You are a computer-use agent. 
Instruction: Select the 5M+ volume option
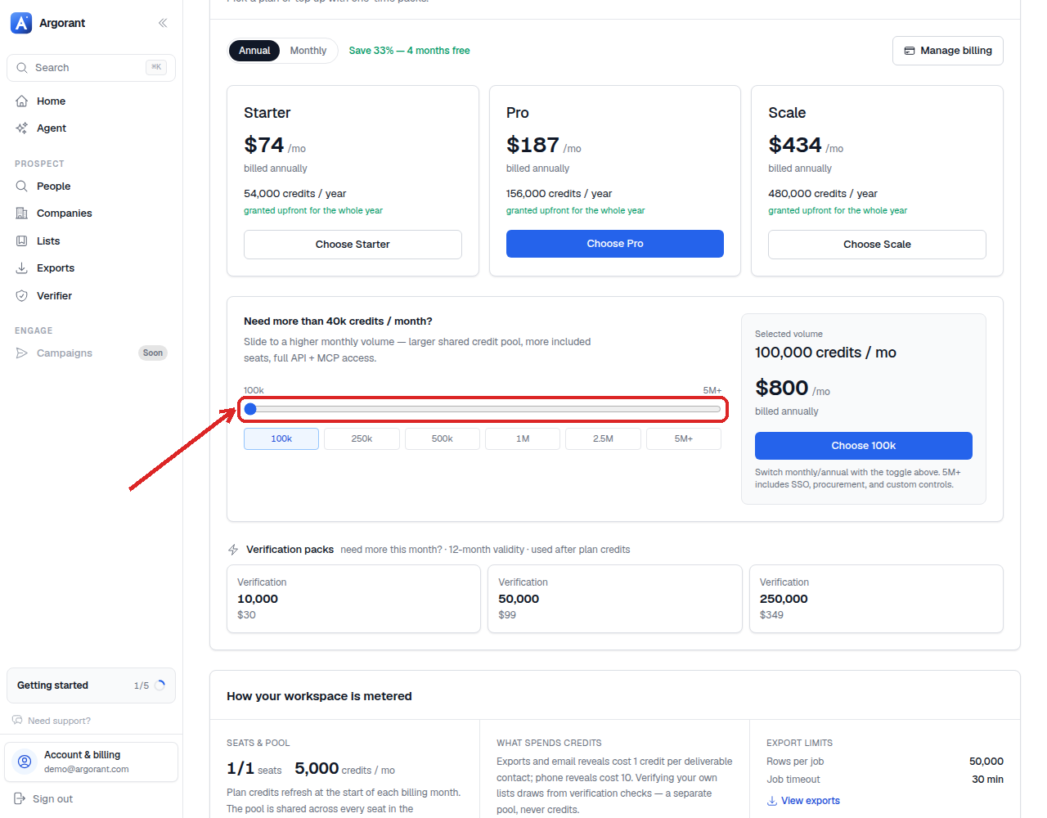pos(684,439)
